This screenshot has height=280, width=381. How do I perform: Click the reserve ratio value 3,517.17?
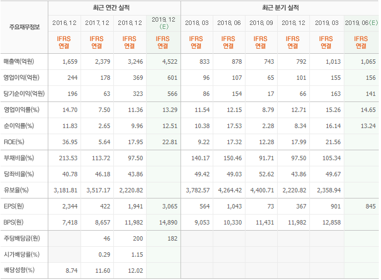point(98,190)
